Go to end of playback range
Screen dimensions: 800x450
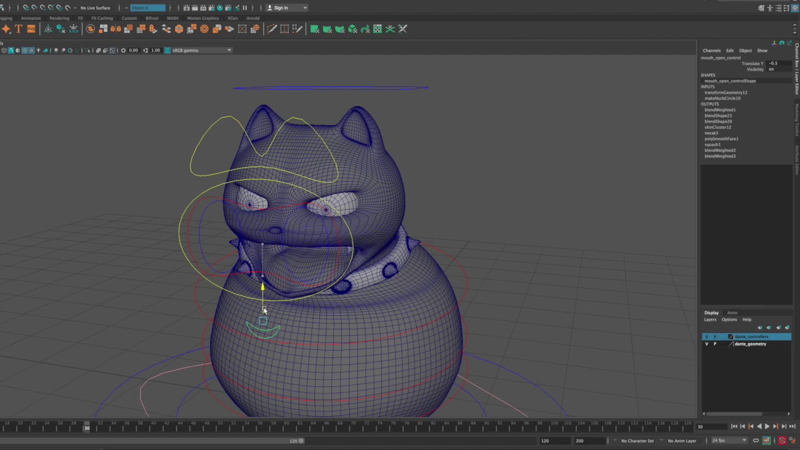(x=791, y=426)
